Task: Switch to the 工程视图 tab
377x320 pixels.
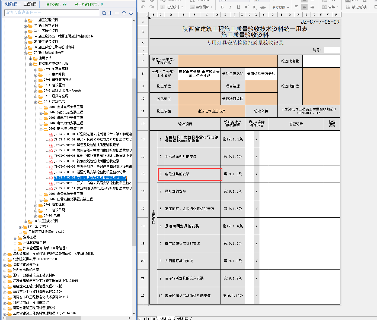Action: coord(30,4)
